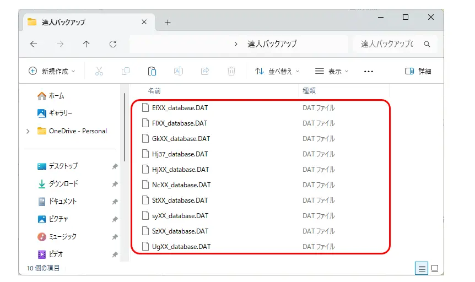Screen dimensions: 475x282
Task: Click the 達人バックアップ search box
Action: (395, 44)
